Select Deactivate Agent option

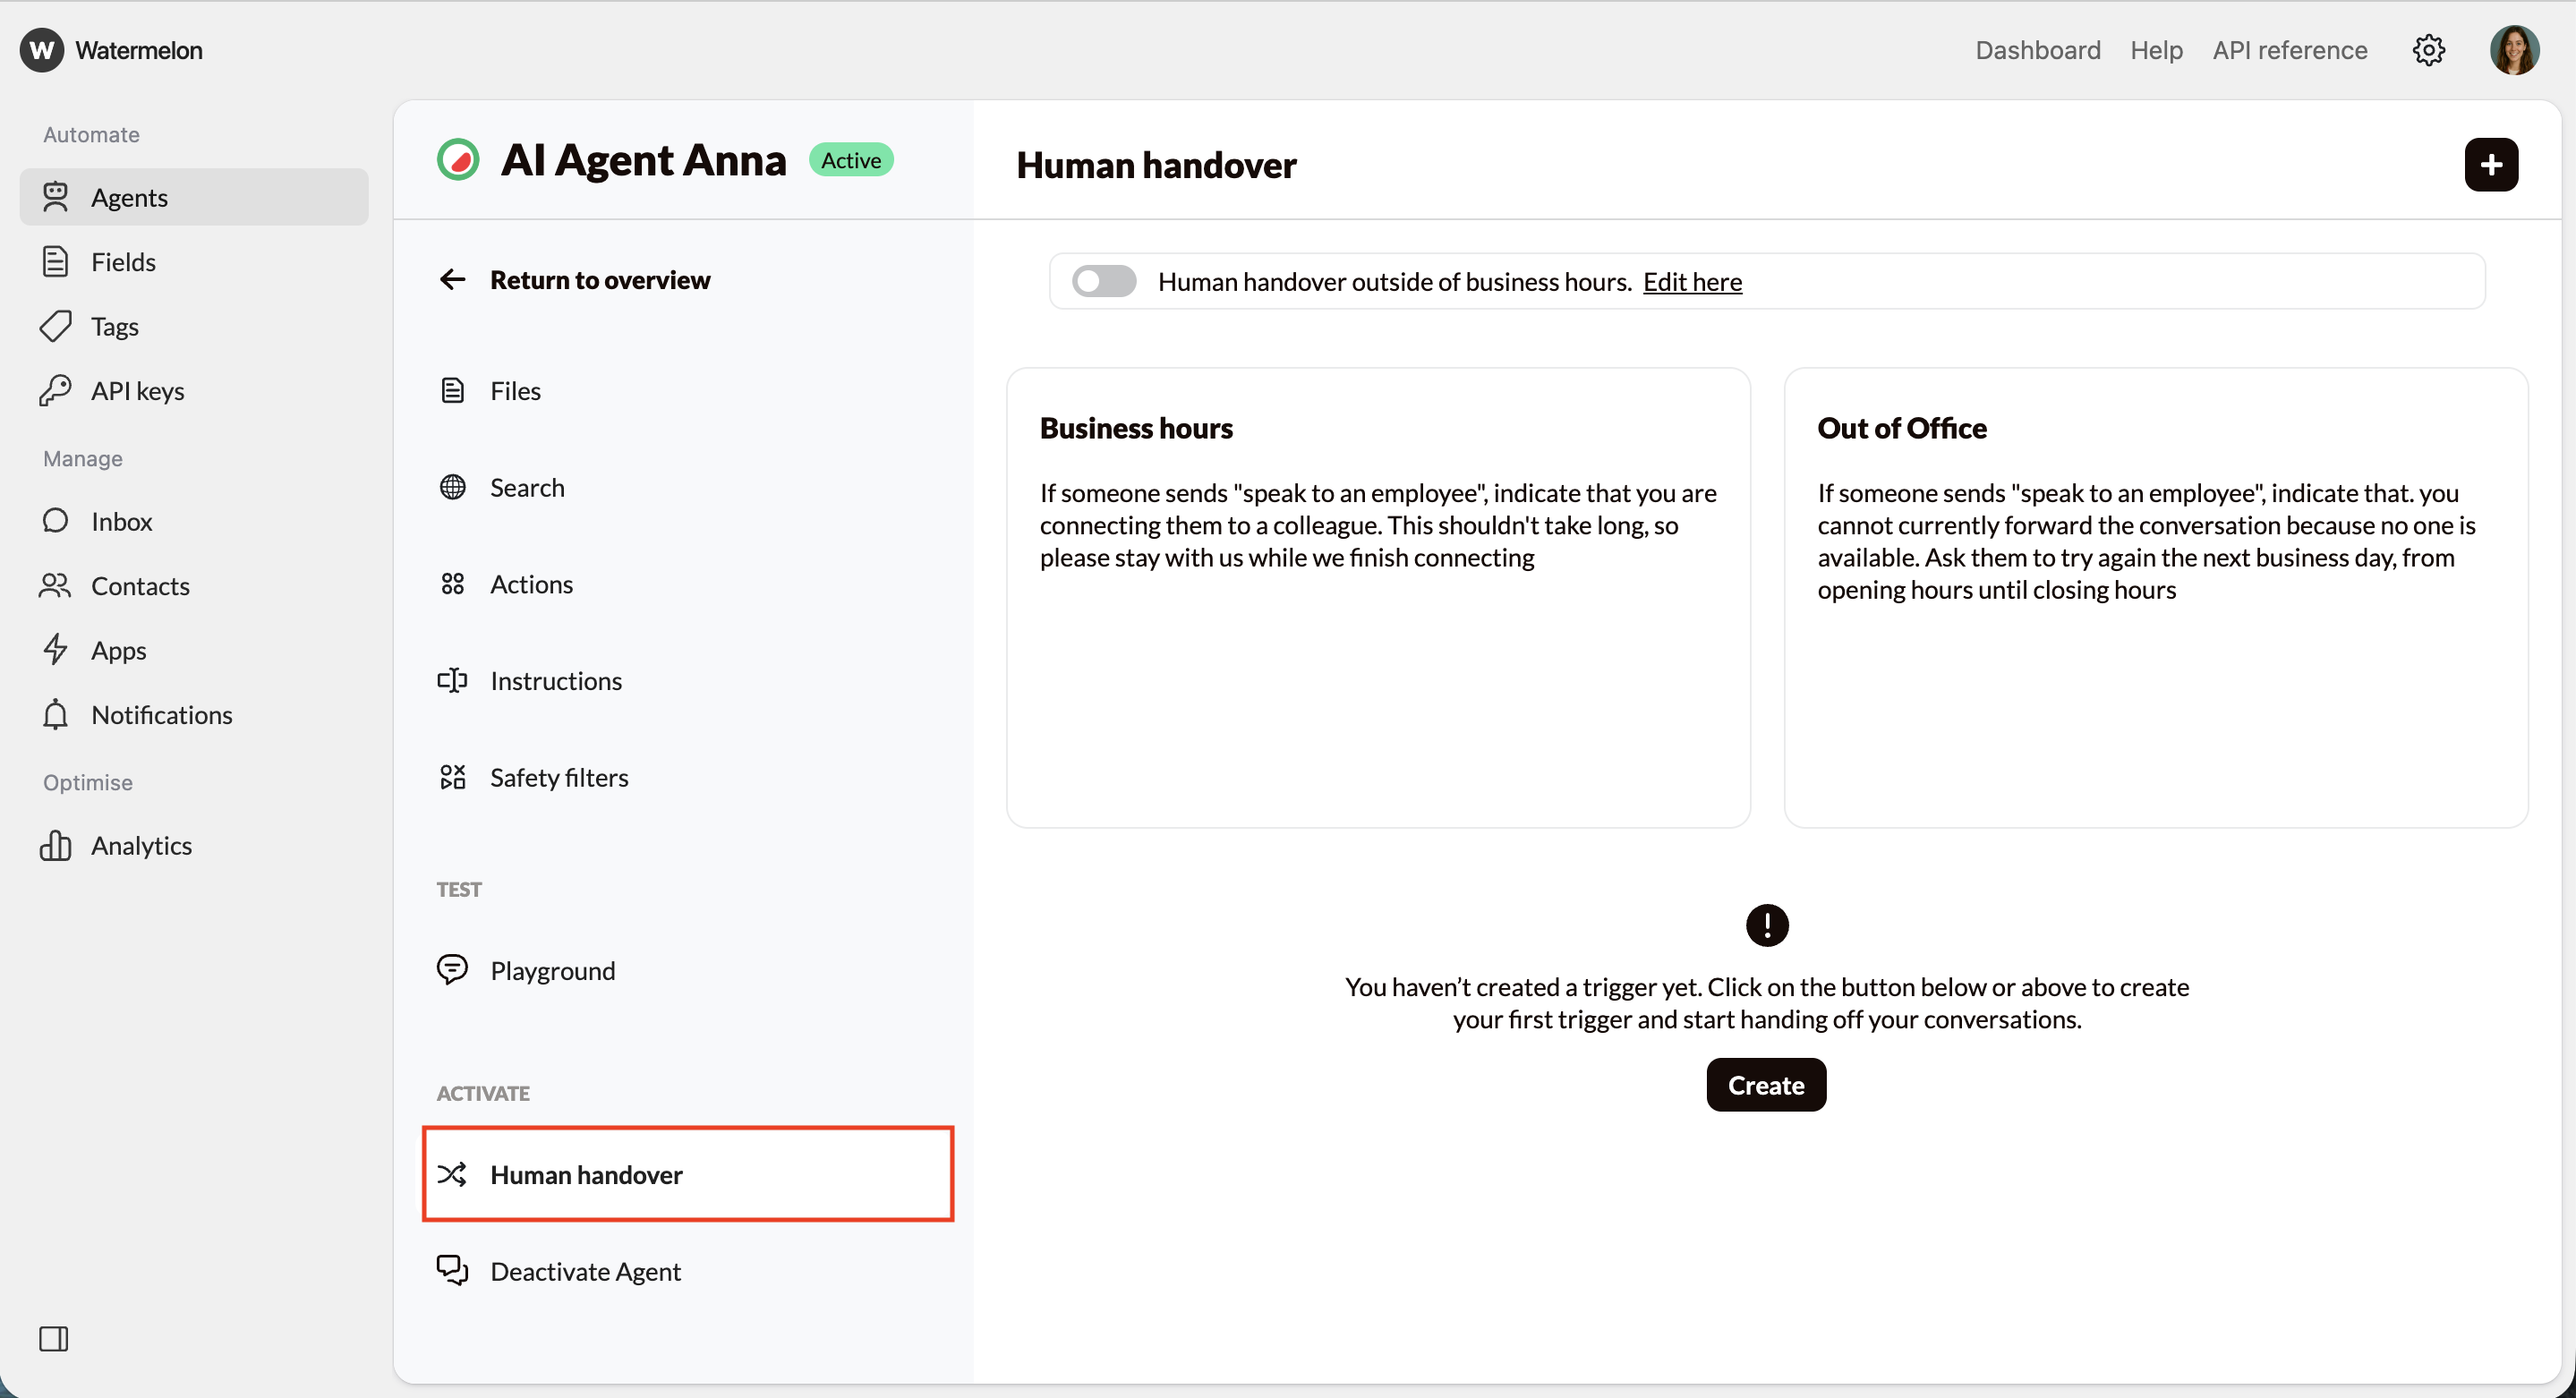(x=585, y=1271)
